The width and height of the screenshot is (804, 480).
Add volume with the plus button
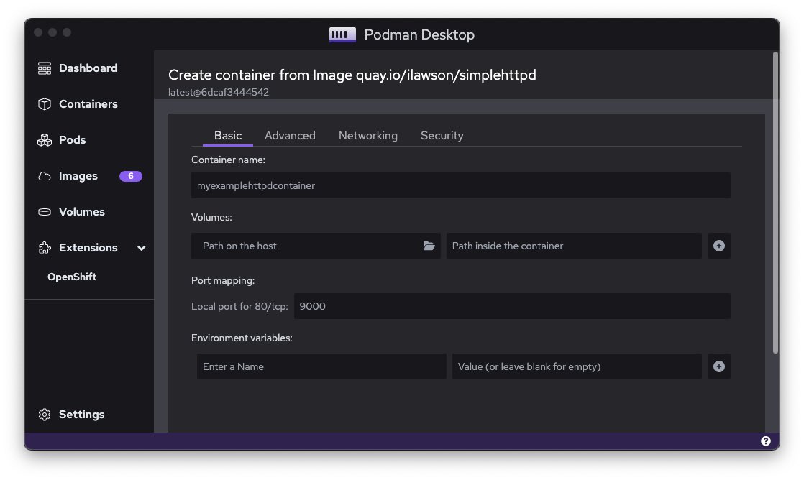coord(718,246)
